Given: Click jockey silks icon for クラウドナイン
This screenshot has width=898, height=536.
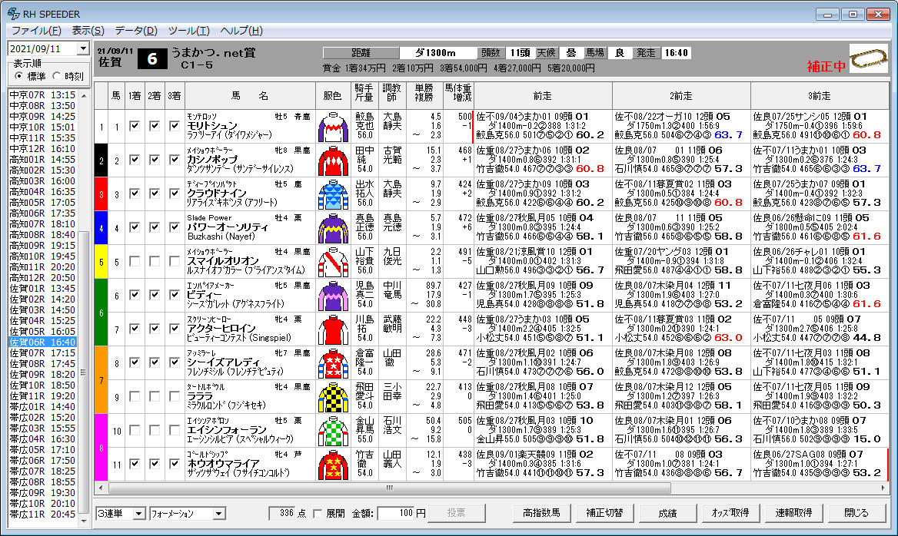Looking at the screenshot, I should pyautogui.click(x=333, y=194).
